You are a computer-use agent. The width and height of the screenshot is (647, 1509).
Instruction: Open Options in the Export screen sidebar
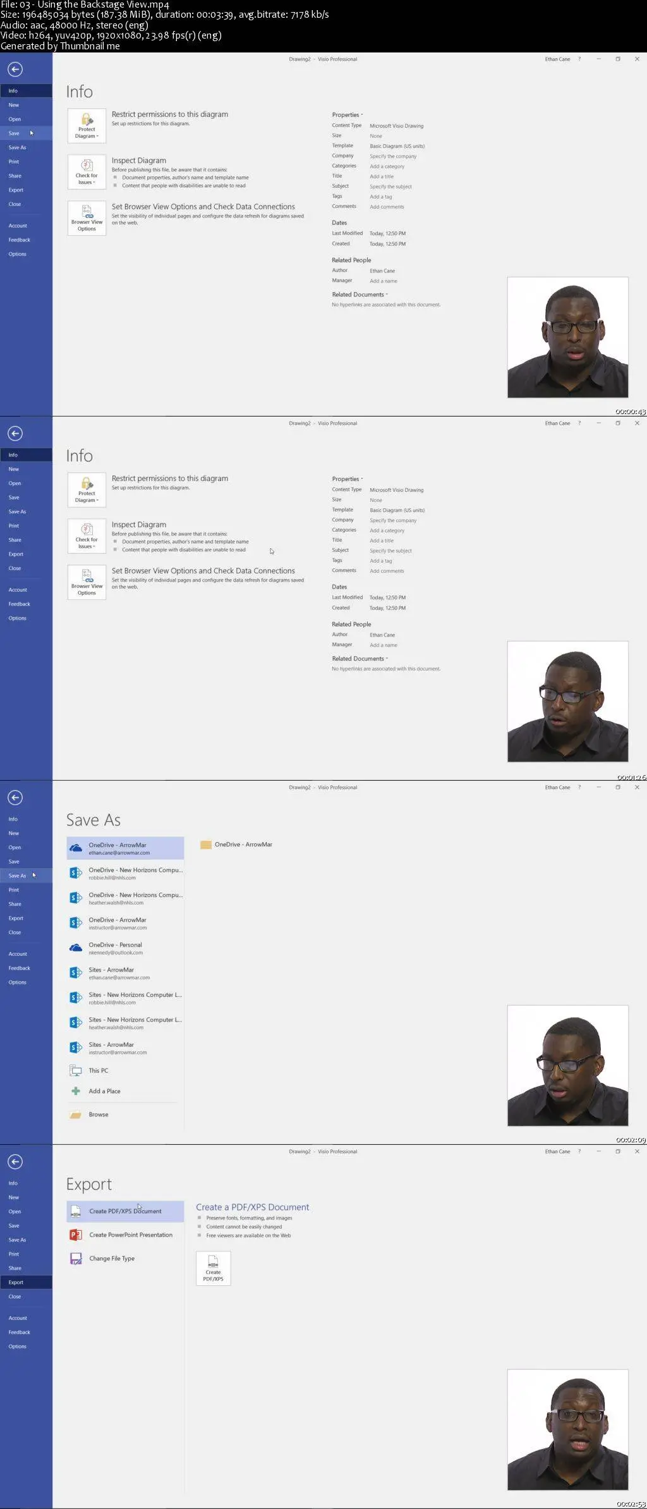click(x=26, y=1347)
